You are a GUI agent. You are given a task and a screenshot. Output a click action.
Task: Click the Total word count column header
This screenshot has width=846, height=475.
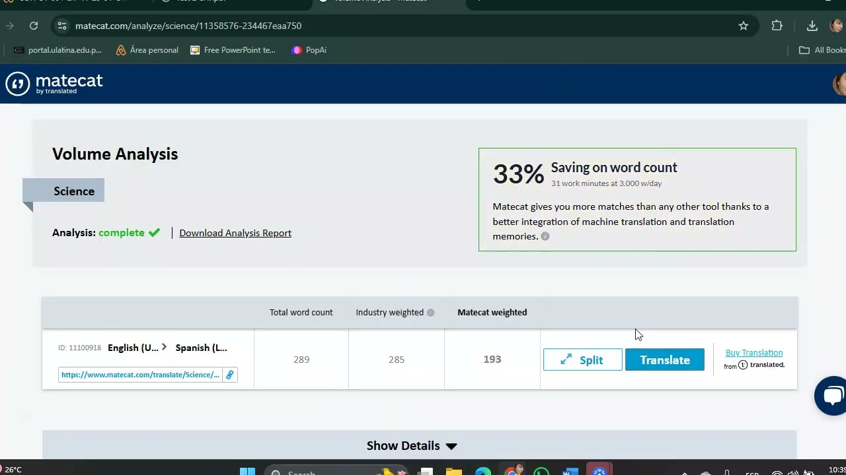[301, 313]
